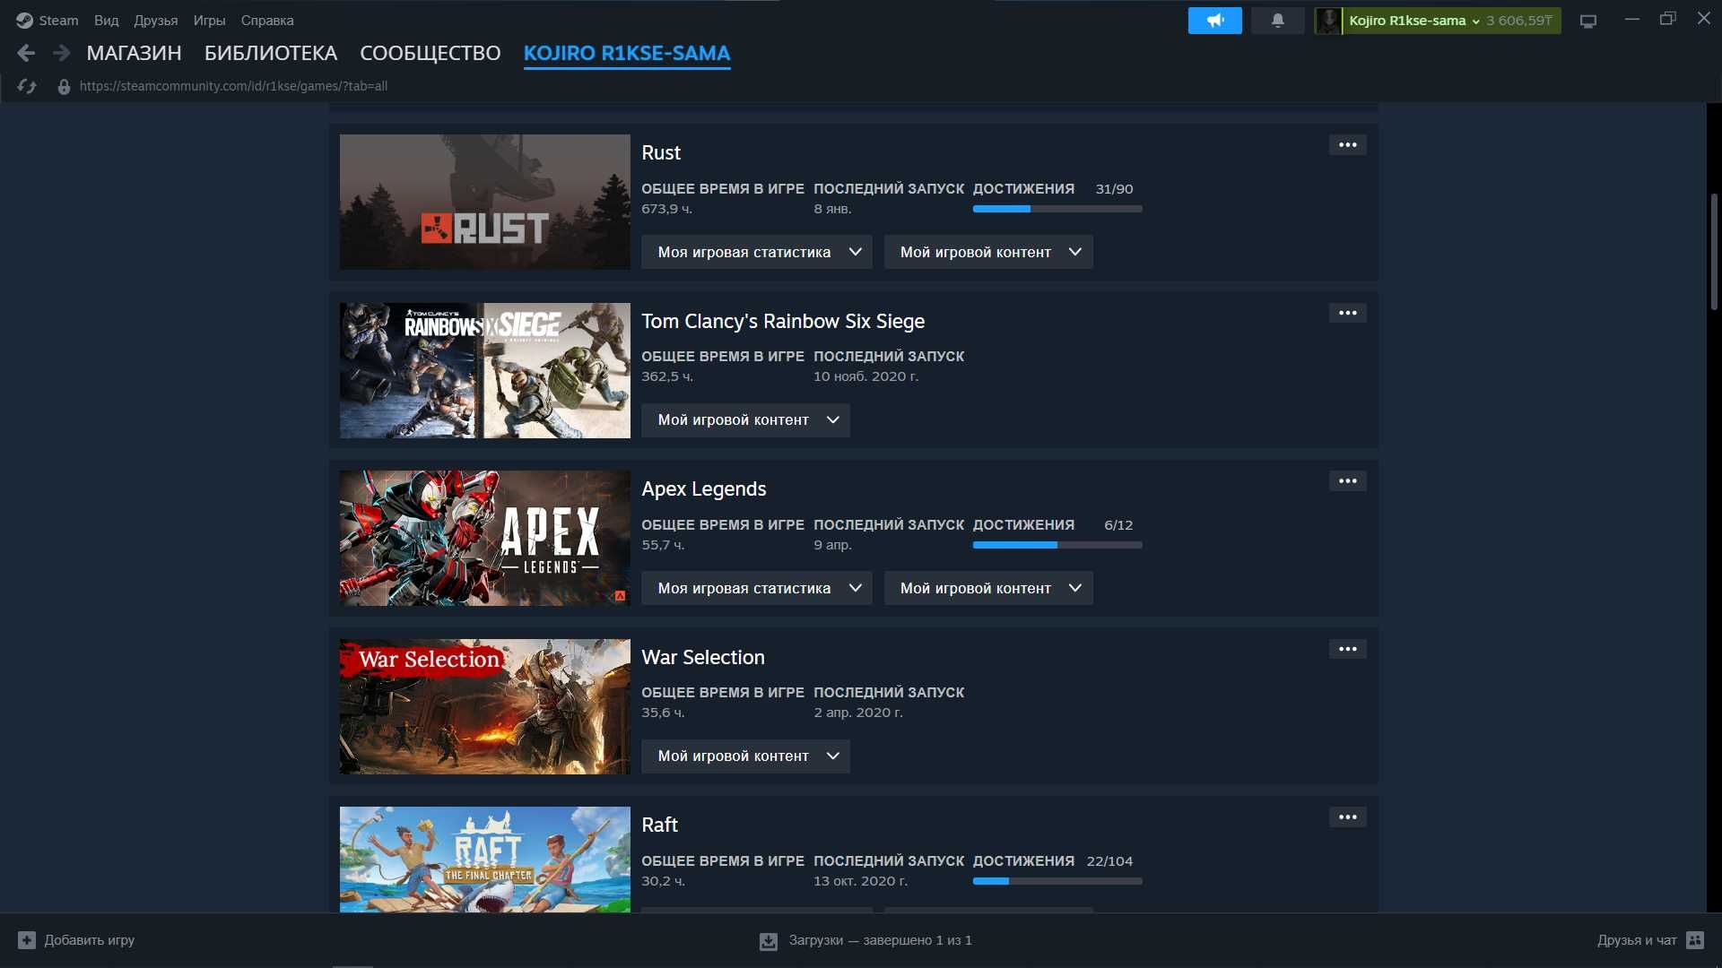This screenshot has width=1722, height=968.
Task: Go back with the left arrow
Action: coord(26,54)
